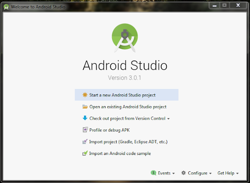Viewport: 250px width, 183px height.
Task: Maximize the Welcome window
Action: click(x=225, y=5)
